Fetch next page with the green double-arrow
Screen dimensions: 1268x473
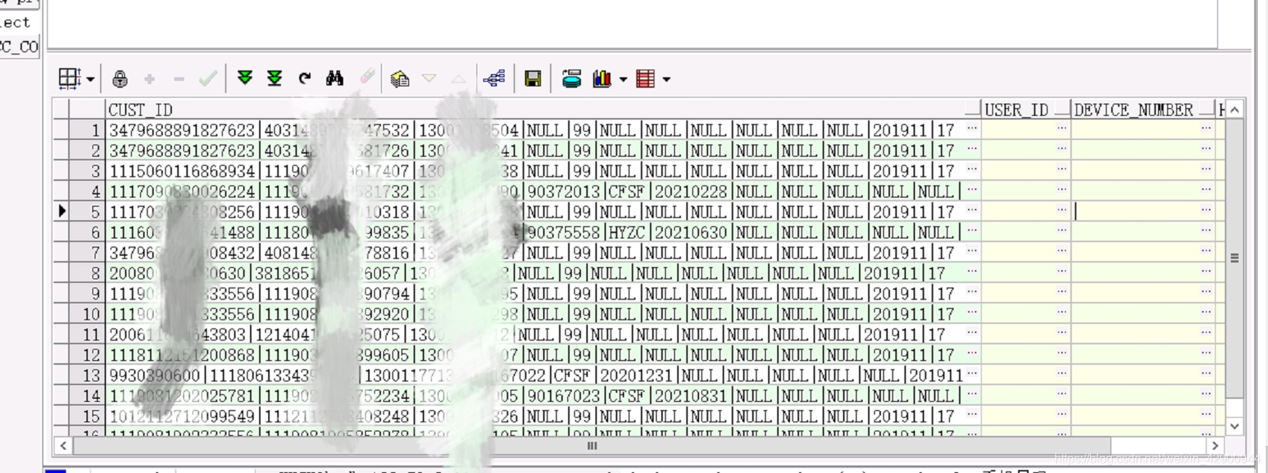coord(245,79)
